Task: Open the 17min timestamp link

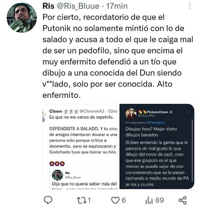Action: 117,6
